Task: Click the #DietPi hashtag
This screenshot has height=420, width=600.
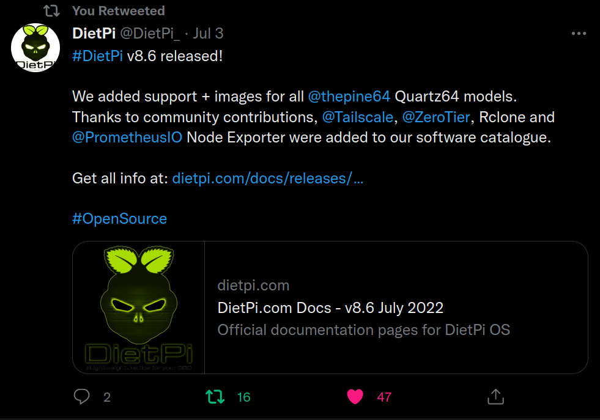Action: [x=98, y=56]
